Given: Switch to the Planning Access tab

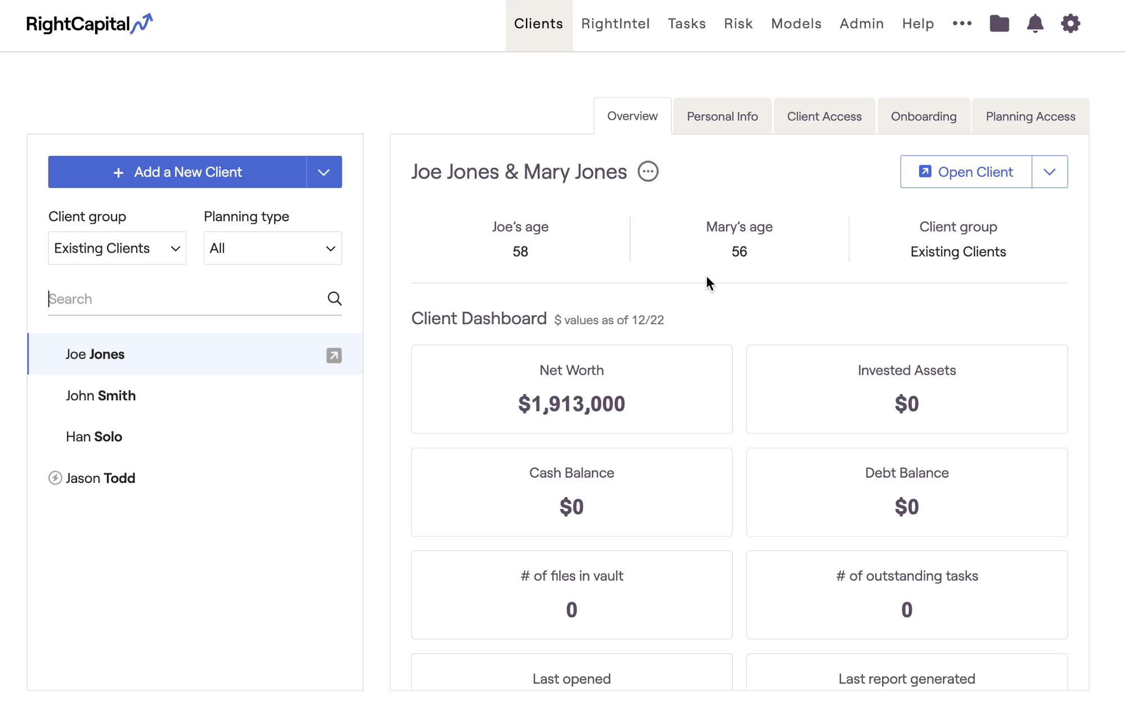Looking at the screenshot, I should 1030,117.
